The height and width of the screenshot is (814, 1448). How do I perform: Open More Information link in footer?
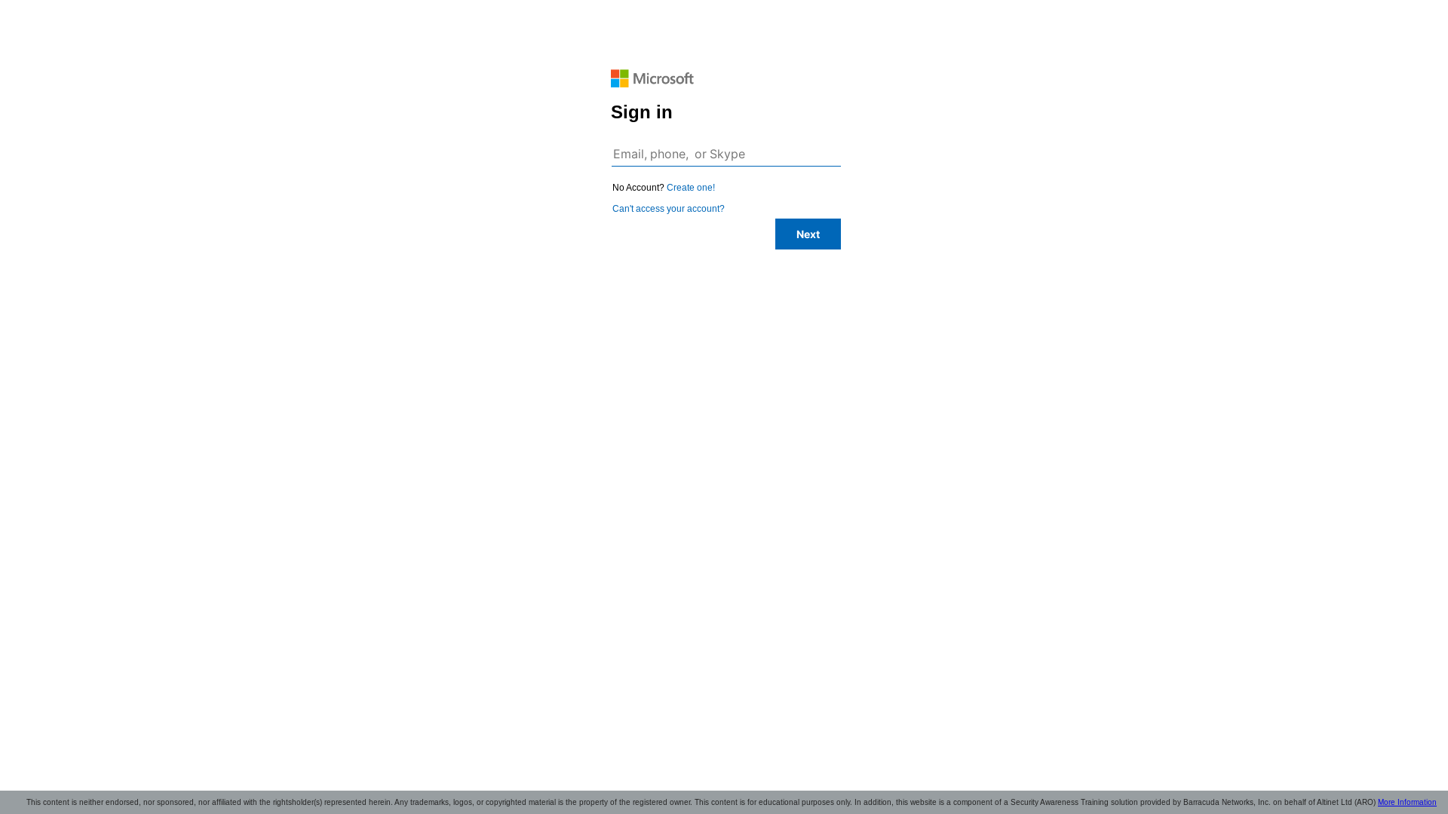[x=1406, y=803]
